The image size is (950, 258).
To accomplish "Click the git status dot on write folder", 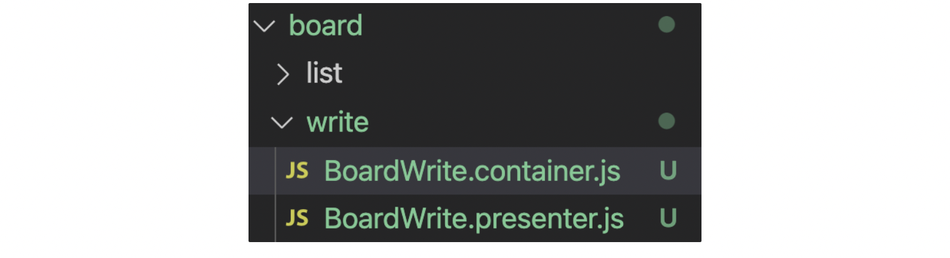I will coord(666,121).
